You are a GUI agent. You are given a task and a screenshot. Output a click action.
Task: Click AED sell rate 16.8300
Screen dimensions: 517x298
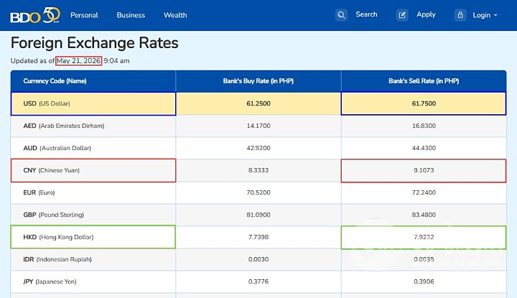424,126
